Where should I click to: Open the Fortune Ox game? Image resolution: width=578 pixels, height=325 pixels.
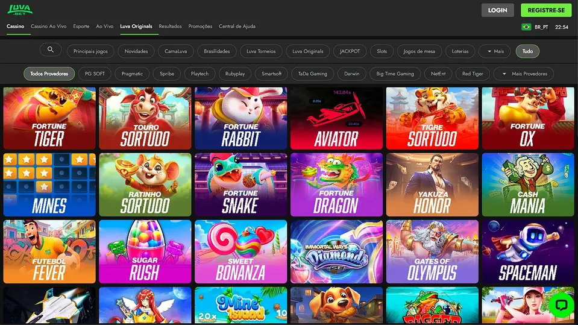528,118
